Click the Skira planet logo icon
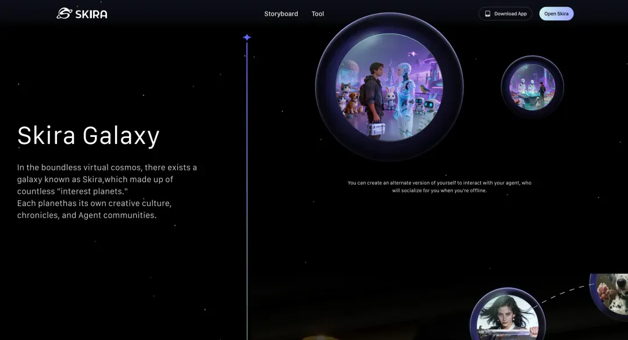 (x=64, y=13)
